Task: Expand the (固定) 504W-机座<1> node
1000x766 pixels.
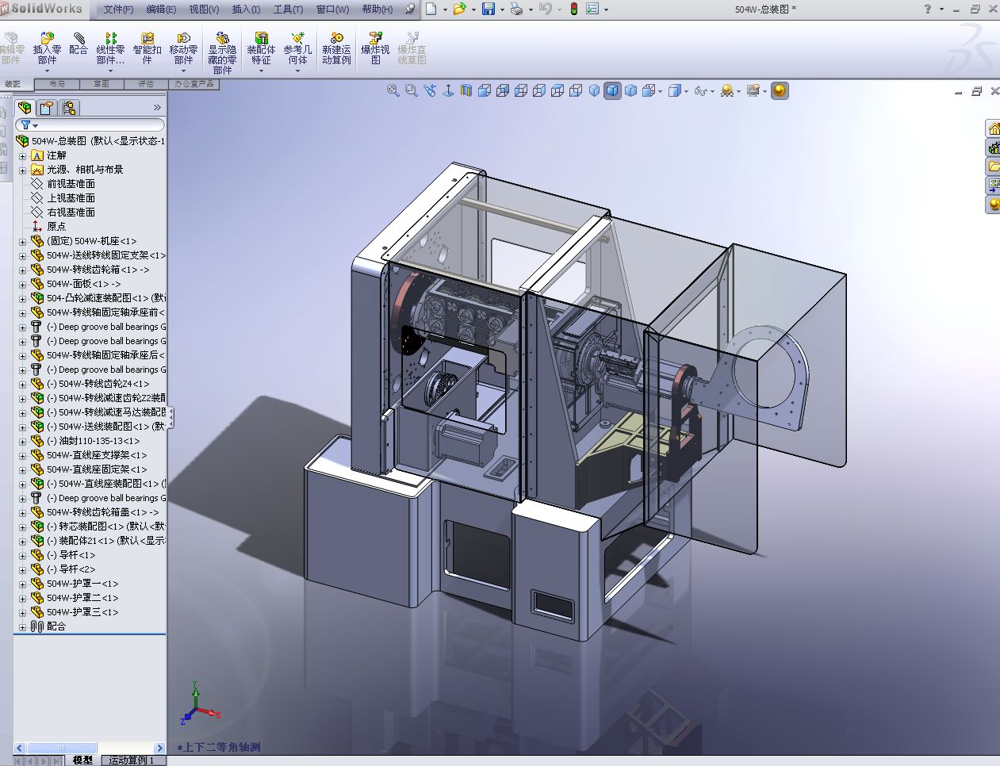Action: click(23, 241)
